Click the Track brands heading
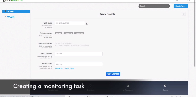This screenshot has height=97, width=196. pos(107,14)
